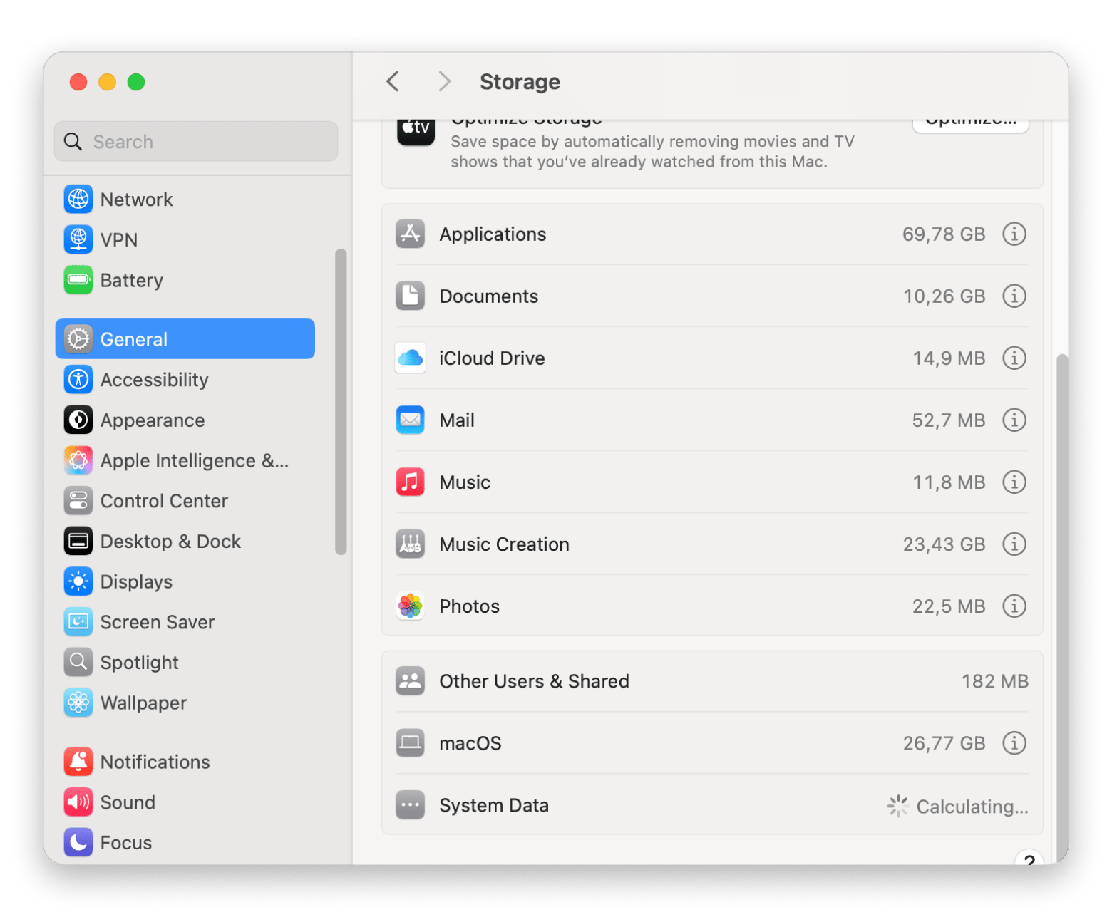Select Control Center in sidebar
Image resolution: width=1112 pixels, height=922 pixels.
164,501
